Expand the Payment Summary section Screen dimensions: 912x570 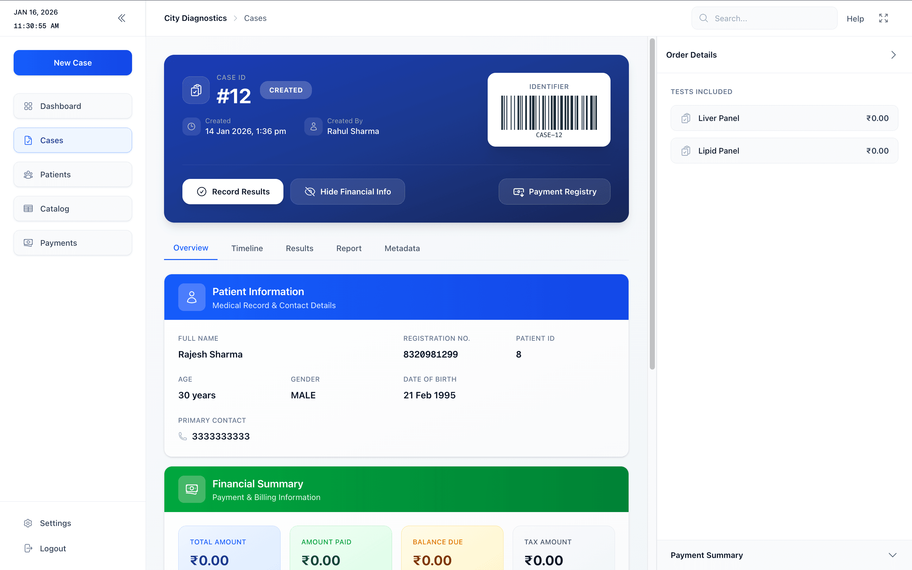[892, 555]
